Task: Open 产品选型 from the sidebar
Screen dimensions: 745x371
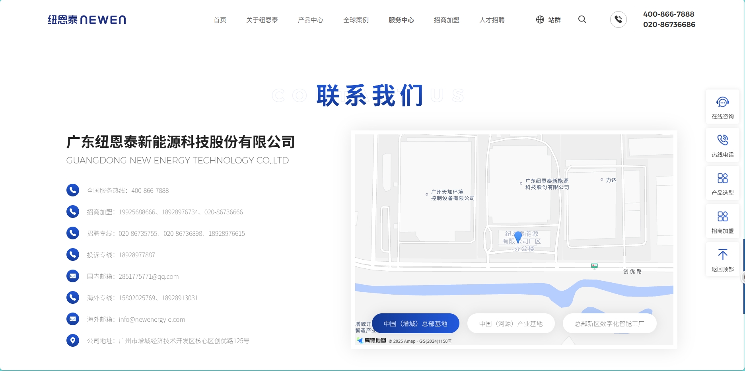Action: (722, 183)
